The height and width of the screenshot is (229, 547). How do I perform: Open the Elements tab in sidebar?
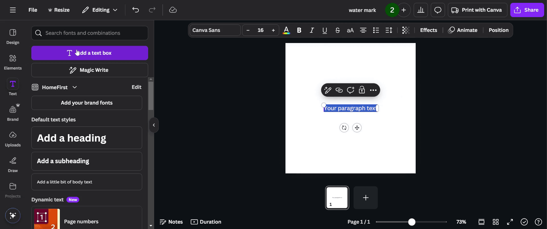tap(13, 62)
